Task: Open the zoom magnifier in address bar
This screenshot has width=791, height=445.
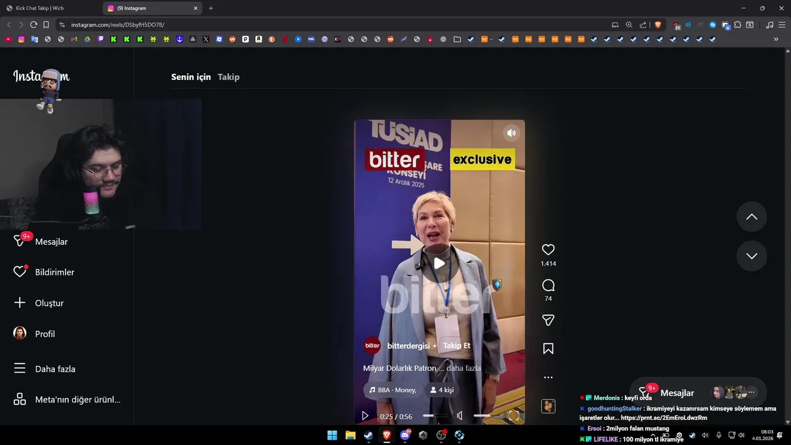Action: (x=629, y=25)
